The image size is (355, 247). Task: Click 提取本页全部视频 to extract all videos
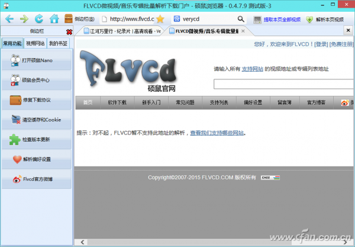(277, 20)
